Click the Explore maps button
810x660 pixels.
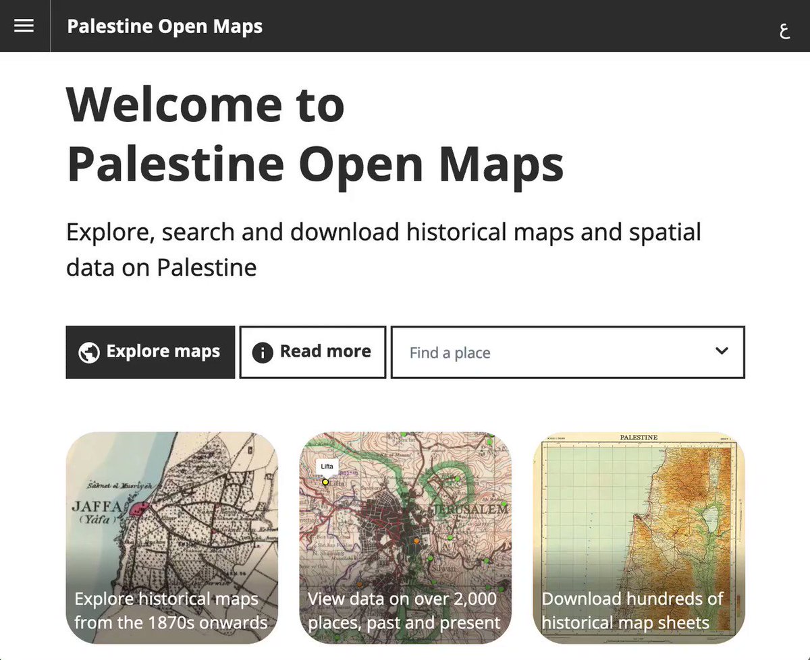151,352
